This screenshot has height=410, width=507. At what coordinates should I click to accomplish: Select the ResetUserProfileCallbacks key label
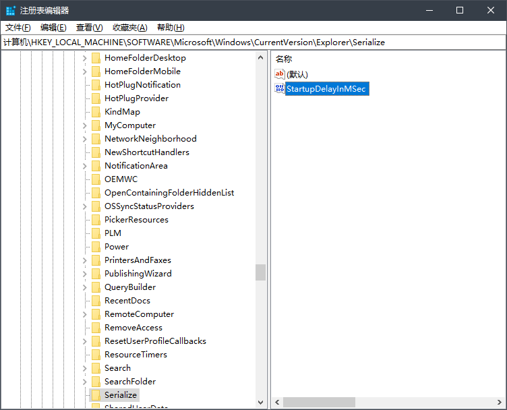pos(155,341)
